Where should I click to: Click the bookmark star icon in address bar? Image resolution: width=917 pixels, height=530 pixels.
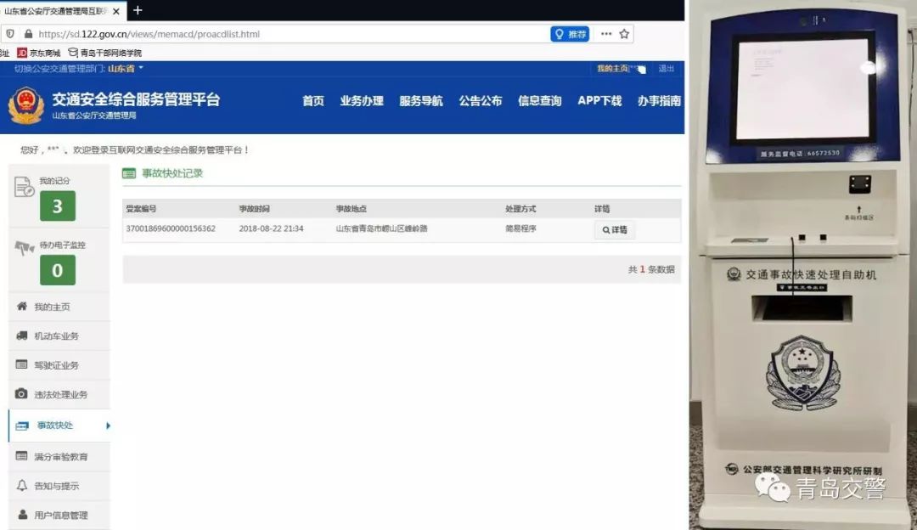coord(624,34)
